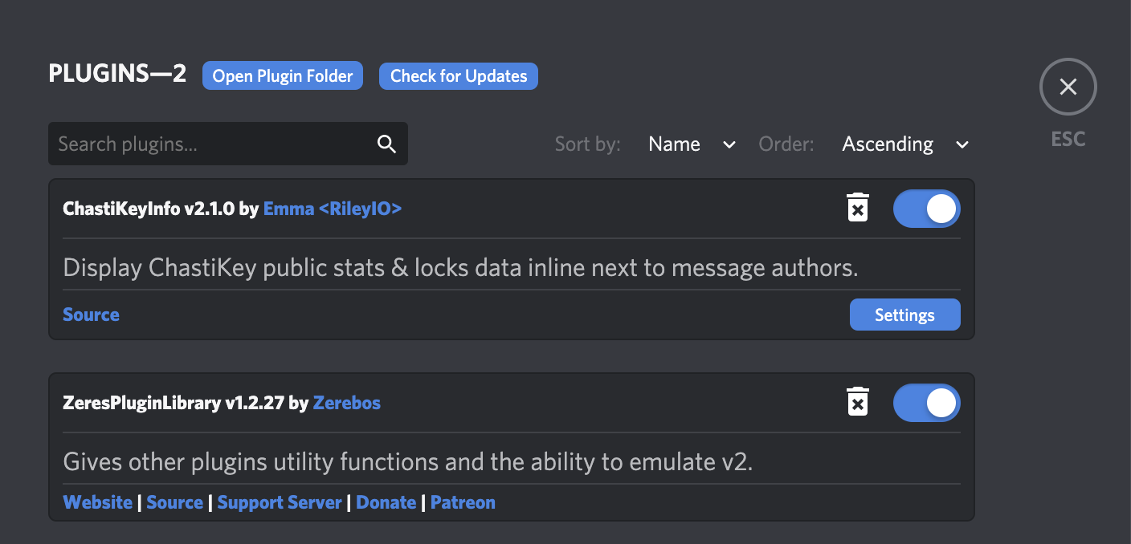The height and width of the screenshot is (544, 1131).
Task: Open author Zerebos link
Action: tap(347, 403)
